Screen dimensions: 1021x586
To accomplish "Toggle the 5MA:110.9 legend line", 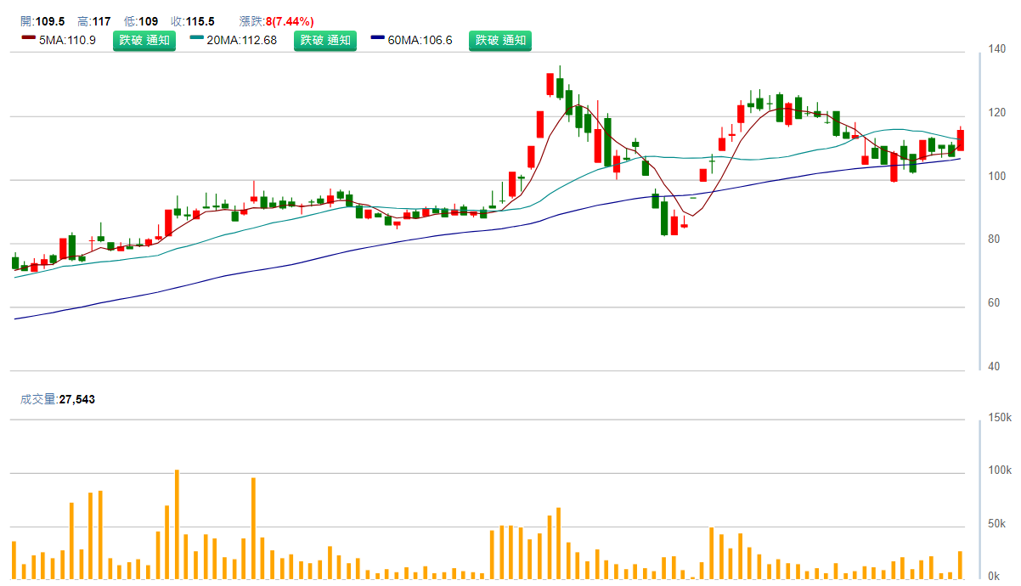I will coord(59,40).
